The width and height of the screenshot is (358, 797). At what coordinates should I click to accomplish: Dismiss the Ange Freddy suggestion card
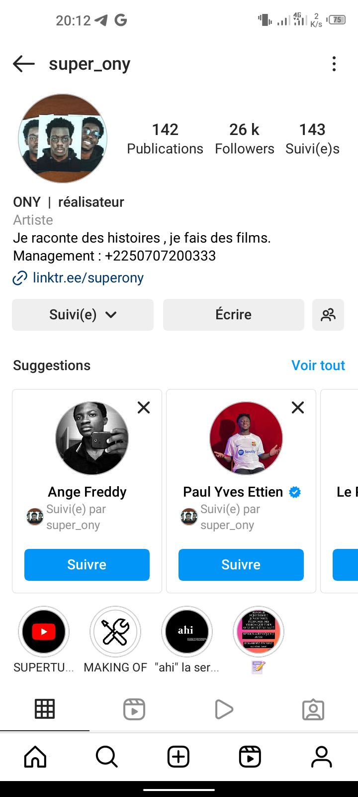(x=144, y=408)
